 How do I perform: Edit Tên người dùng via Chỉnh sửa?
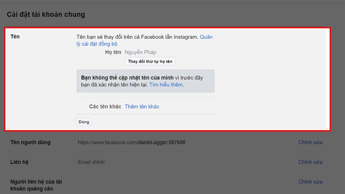[310, 142]
